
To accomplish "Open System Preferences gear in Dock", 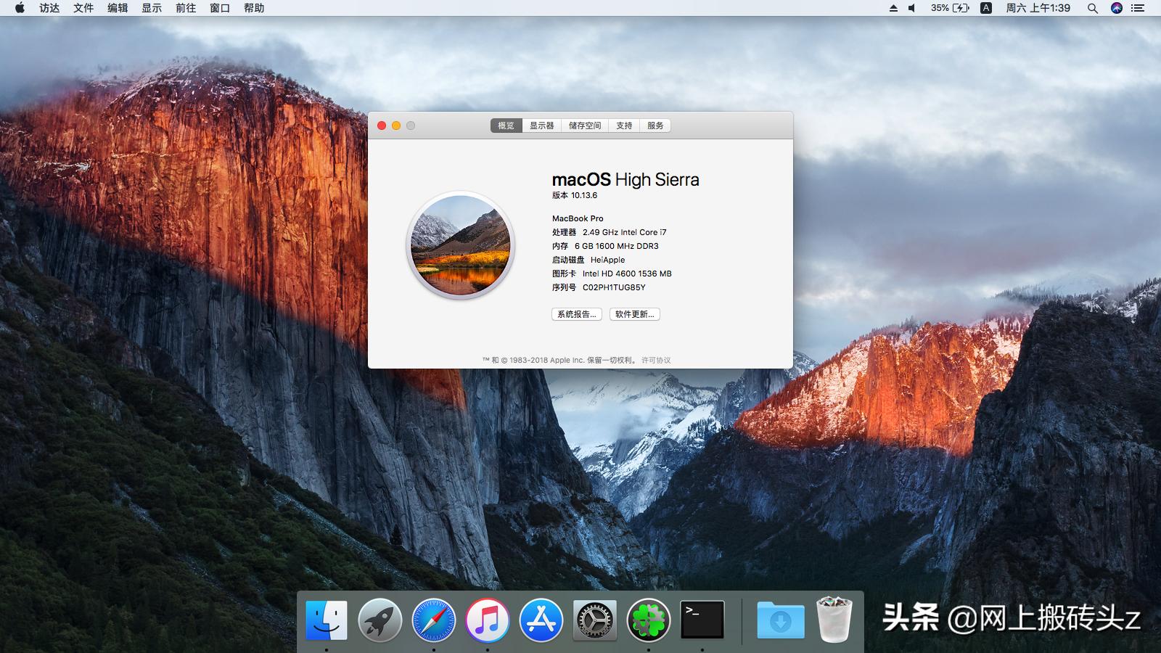I will (x=595, y=620).
